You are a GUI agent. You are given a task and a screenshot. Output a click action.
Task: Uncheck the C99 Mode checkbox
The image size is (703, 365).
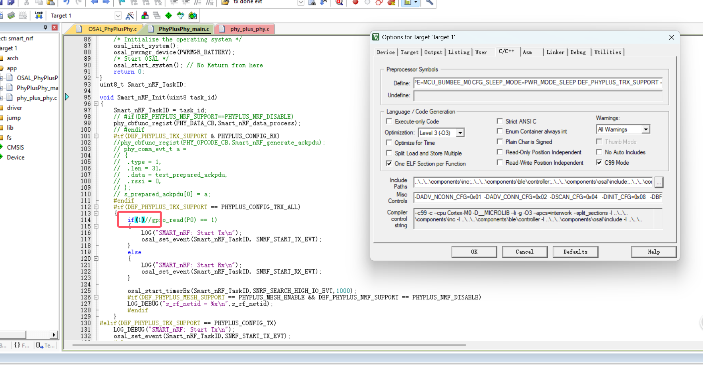(x=599, y=162)
